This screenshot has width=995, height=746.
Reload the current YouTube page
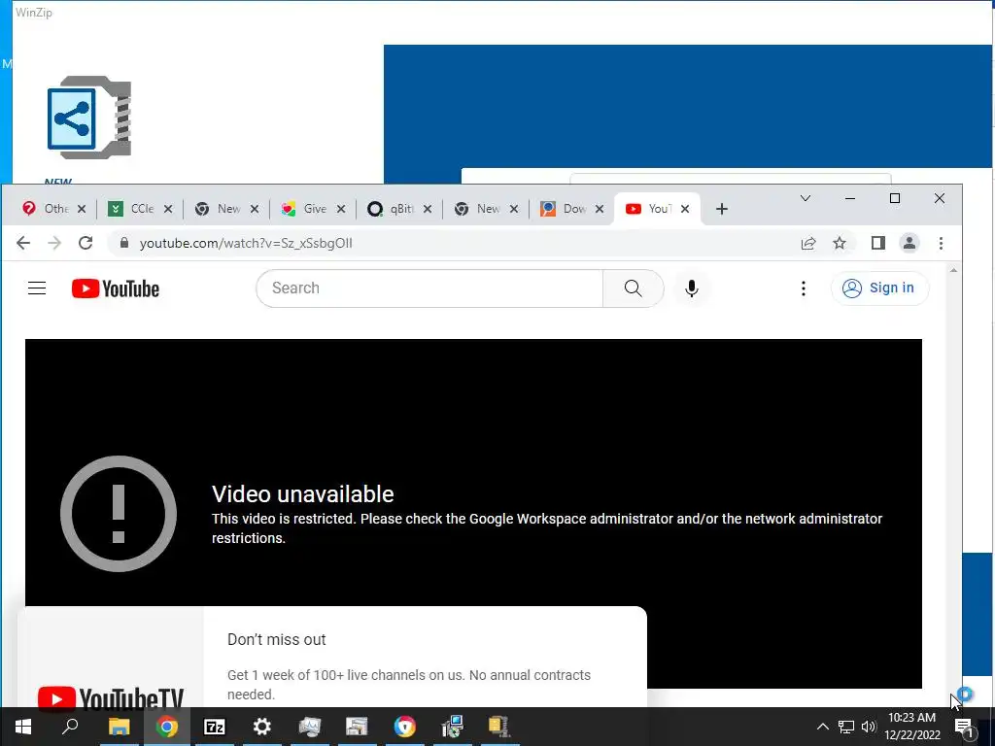pyautogui.click(x=86, y=243)
